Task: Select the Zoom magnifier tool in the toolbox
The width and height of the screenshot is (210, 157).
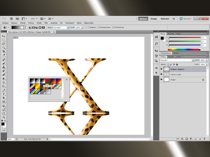Action: point(4,117)
